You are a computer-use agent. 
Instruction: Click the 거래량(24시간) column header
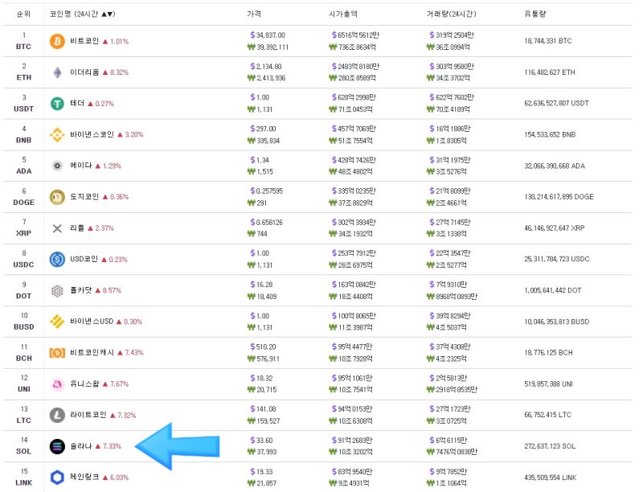451,14
